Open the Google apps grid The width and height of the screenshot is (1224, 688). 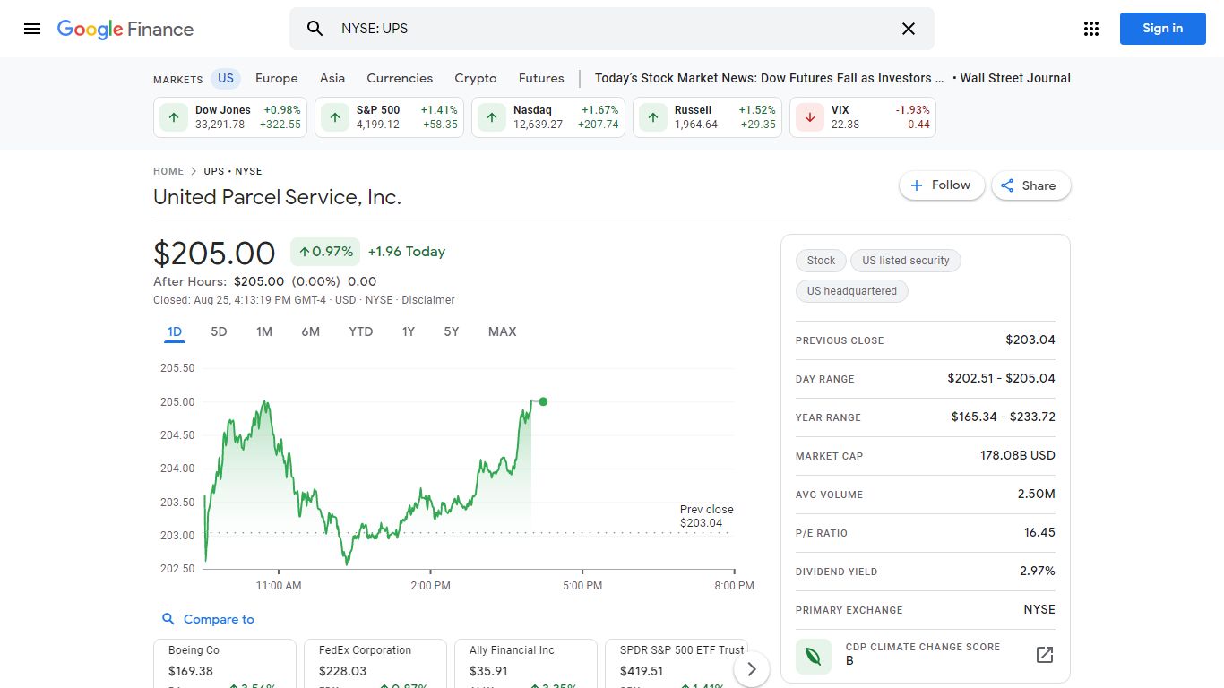(x=1091, y=29)
